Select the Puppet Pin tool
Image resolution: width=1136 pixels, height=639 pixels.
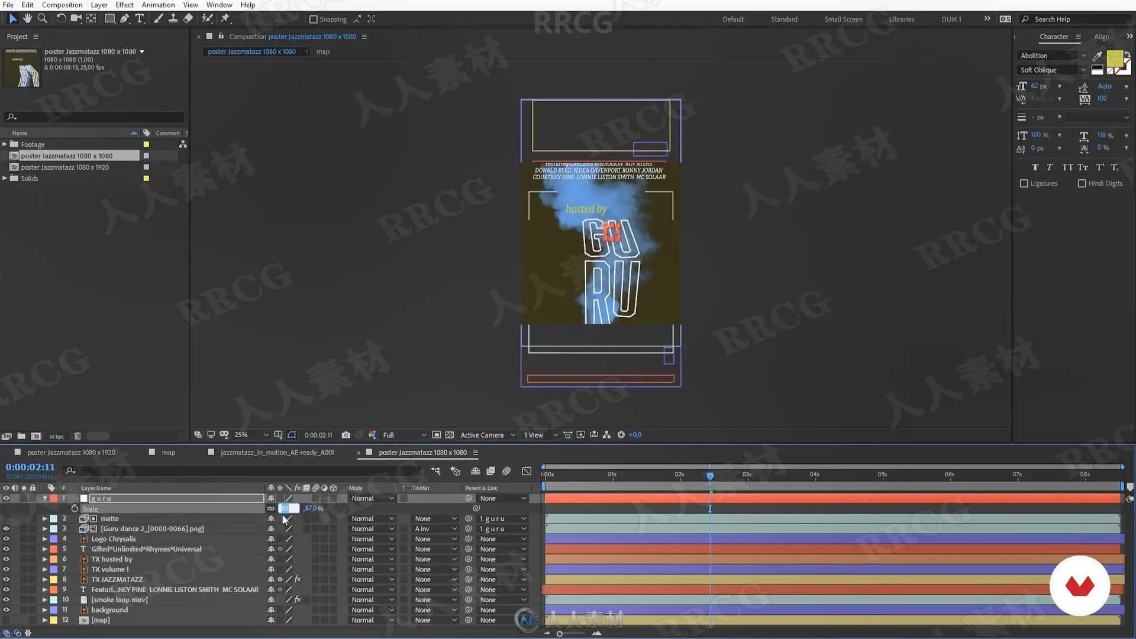click(225, 19)
